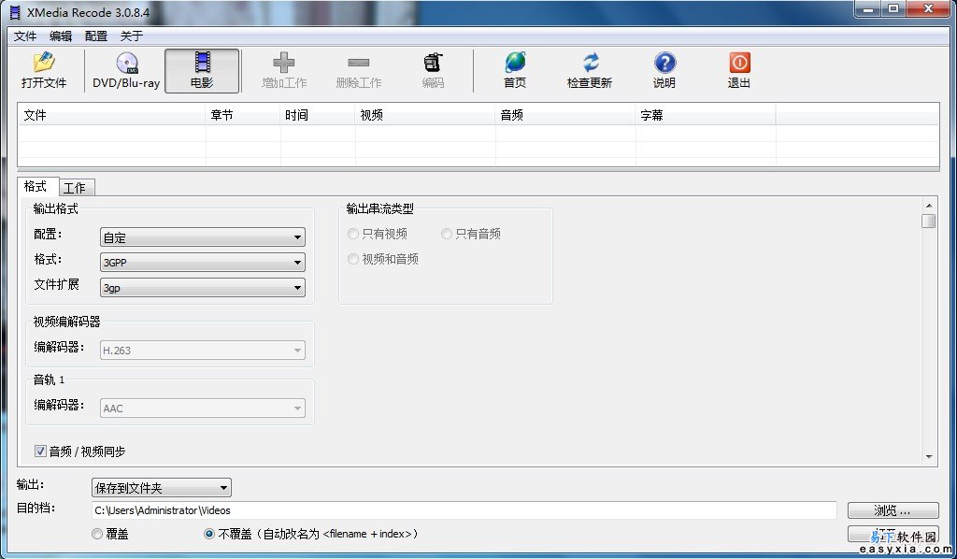Maximize the XMedia Recode window
The image size is (957, 559).
click(893, 9)
